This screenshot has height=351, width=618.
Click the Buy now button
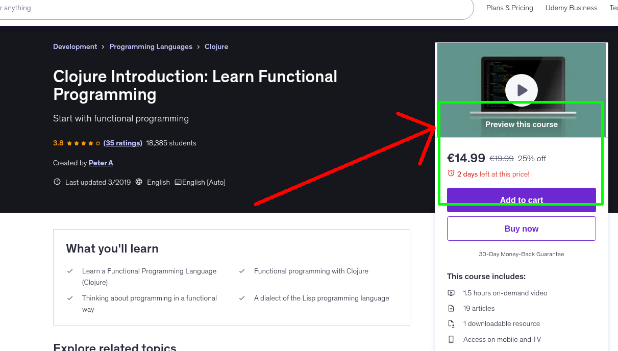tap(521, 228)
